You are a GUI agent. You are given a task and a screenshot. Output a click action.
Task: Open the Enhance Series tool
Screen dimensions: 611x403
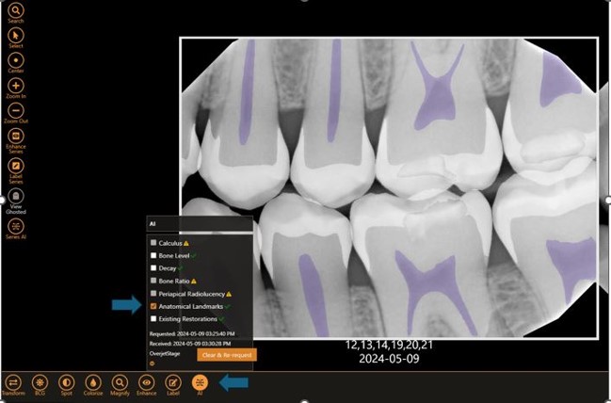pyautogui.click(x=16, y=136)
